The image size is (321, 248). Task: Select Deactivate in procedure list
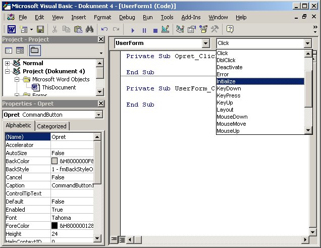pyautogui.click(x=260, y=67)
